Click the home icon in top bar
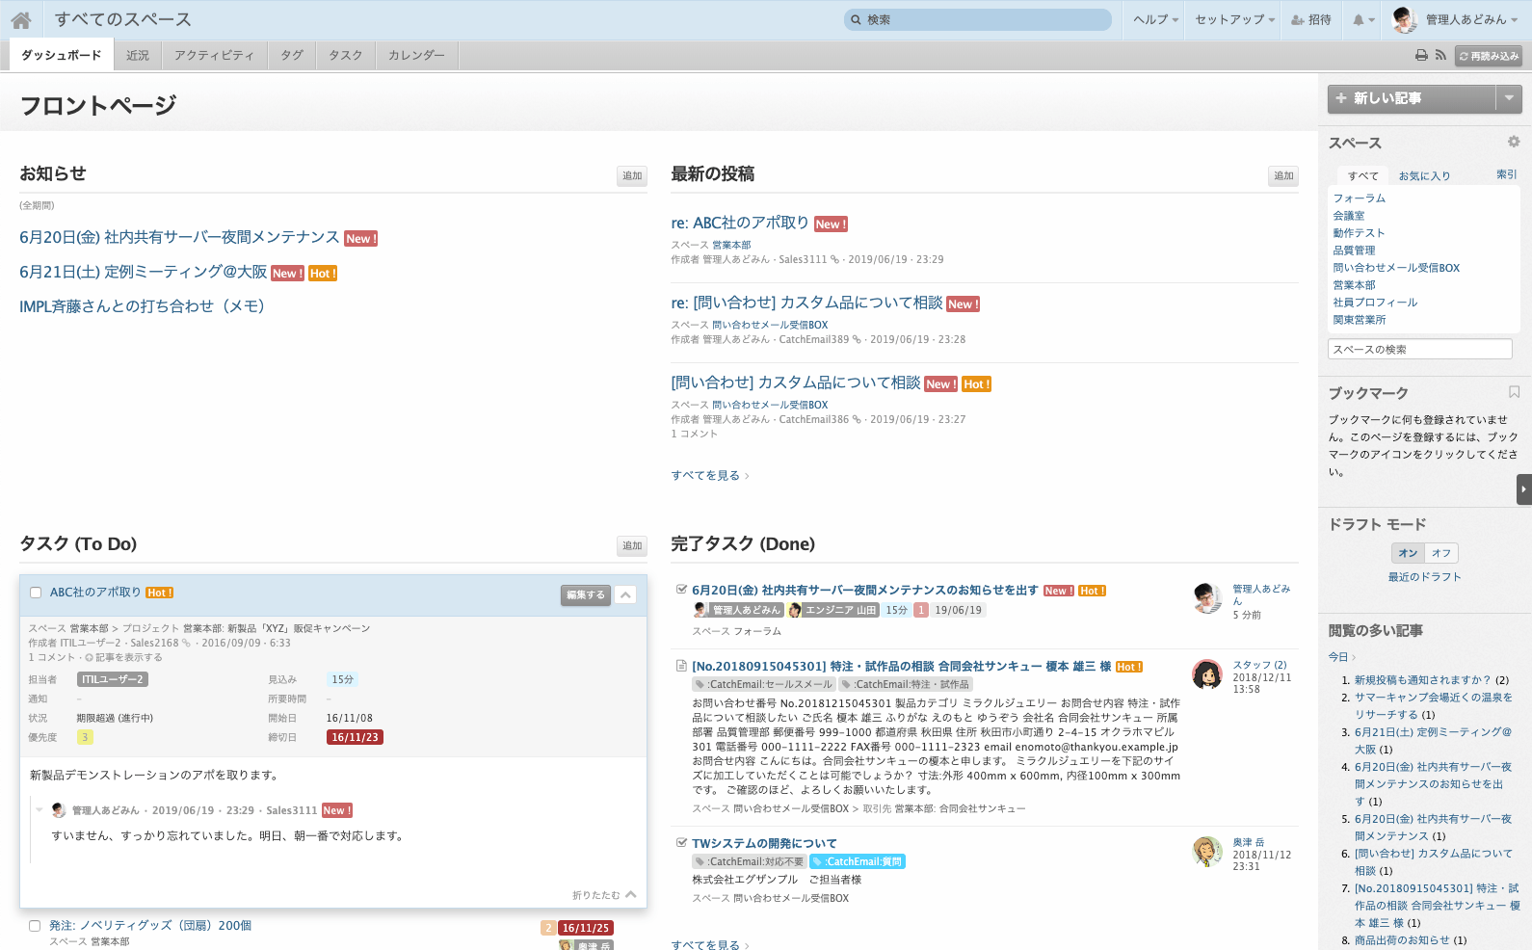The width and height of the screenshot is (1532, 950). [21, 20]
